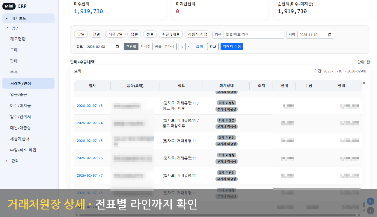Screen dimensions: 377x217
Task: Select the 최근 7일 period chip
Action: pos(115,34)
